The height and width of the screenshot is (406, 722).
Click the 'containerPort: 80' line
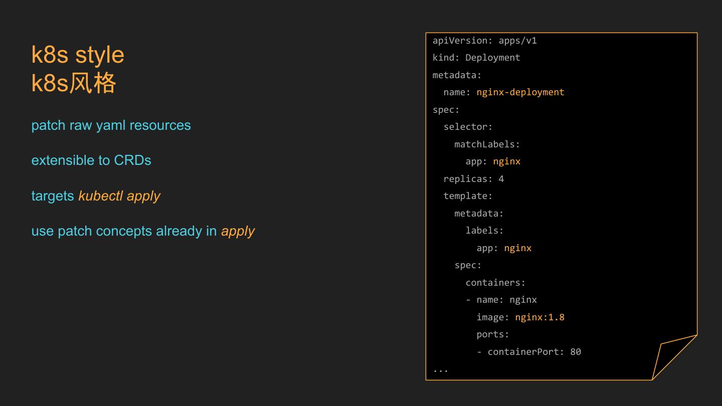pos(533,352)
